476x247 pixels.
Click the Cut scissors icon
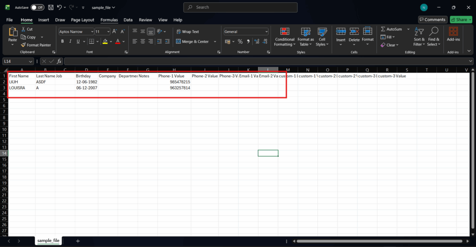[x=23, y=29]
